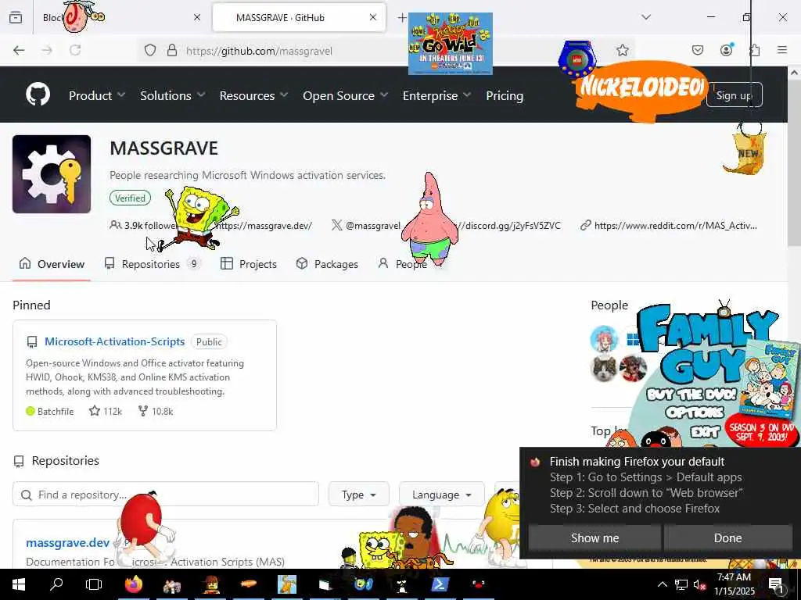Open the tracking protection shield icon
The width and height of the screenshot is (801, 600).
(149, 50)
